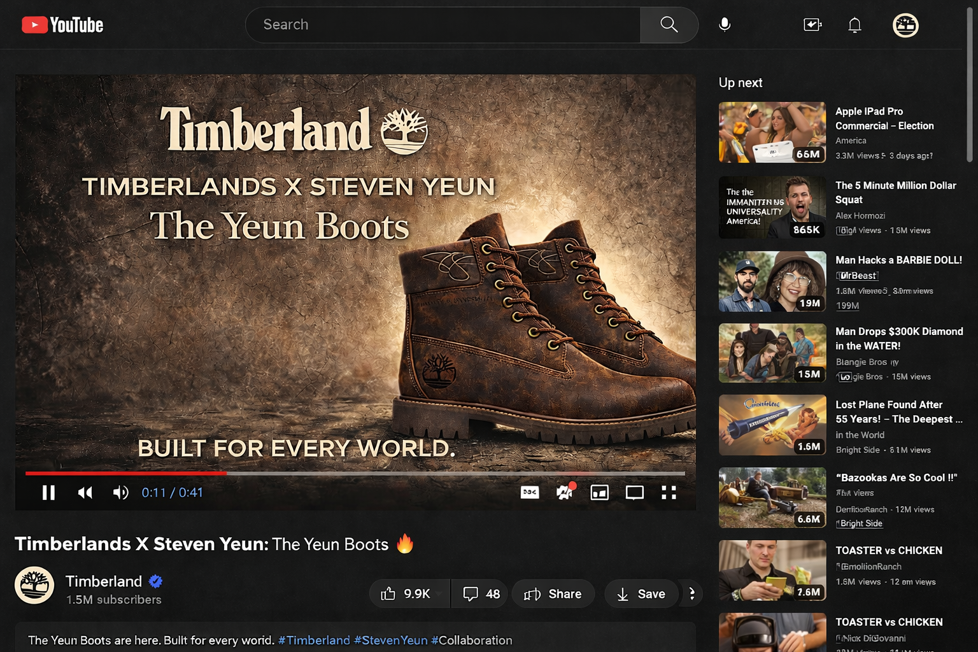Open the Timberland channel avatar
978x652 pixels.
coord(34,585)
